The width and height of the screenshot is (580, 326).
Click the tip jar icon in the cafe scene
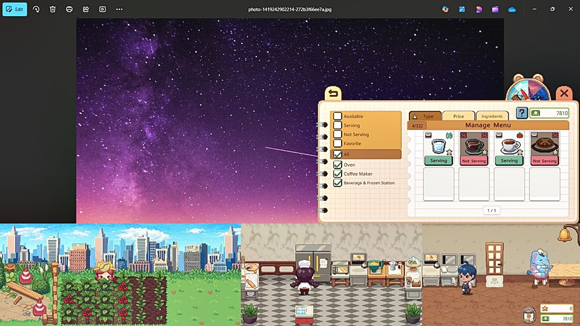[529, 314]
